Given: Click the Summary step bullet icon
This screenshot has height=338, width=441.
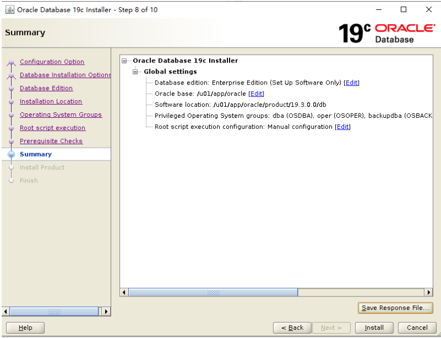Looking at the screenshot, I should 11,154.
